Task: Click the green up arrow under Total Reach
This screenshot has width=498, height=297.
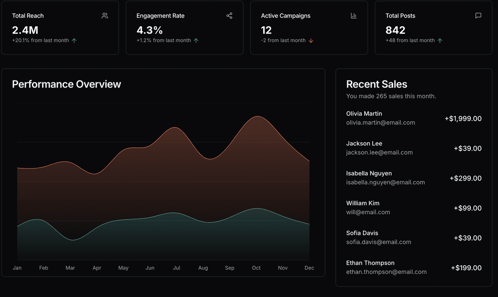Action: 74,41
